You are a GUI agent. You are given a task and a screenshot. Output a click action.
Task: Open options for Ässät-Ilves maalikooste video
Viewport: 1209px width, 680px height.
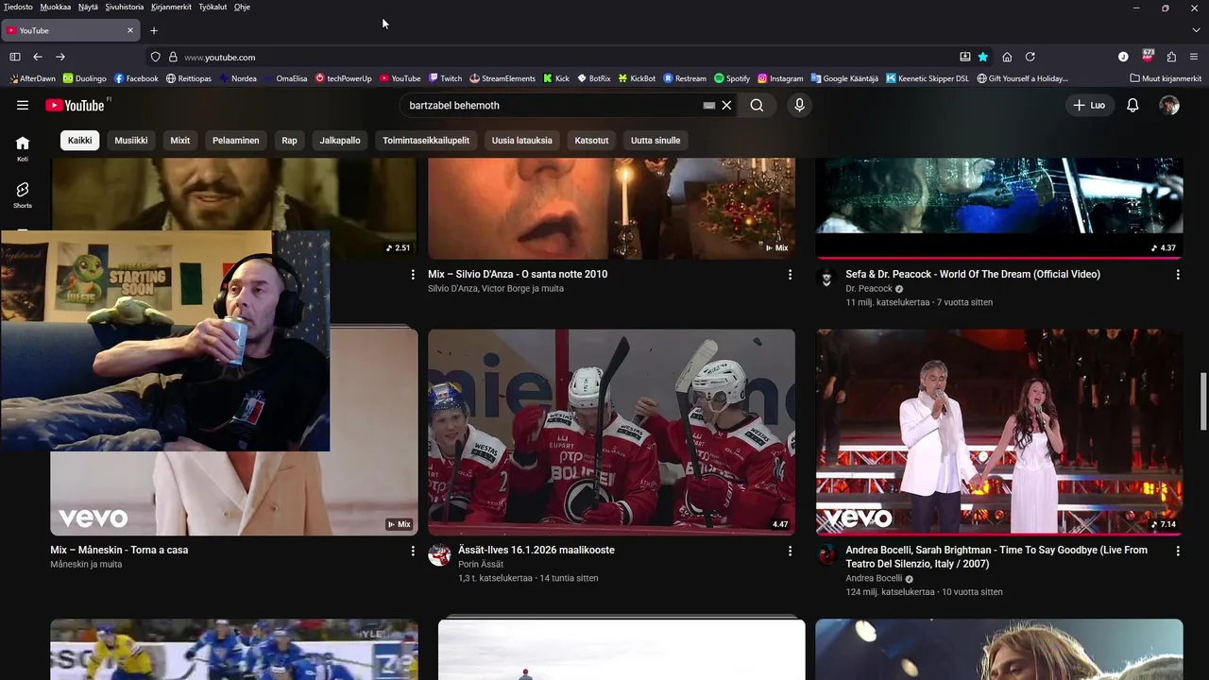coord(790,551)
